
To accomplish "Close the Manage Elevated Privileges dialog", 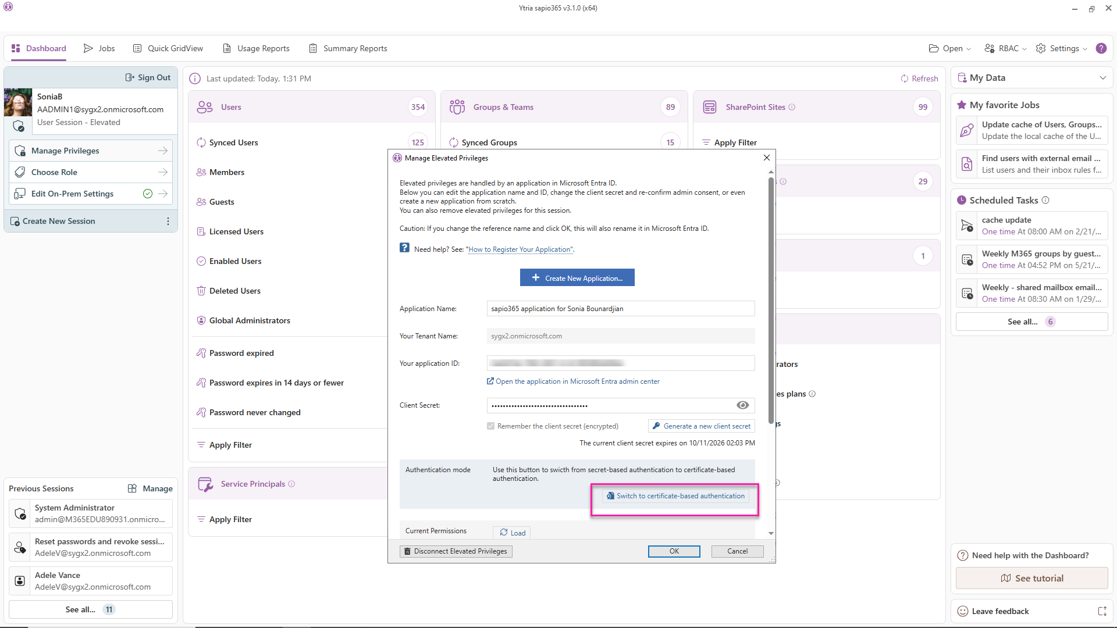I will coord(767,158).
